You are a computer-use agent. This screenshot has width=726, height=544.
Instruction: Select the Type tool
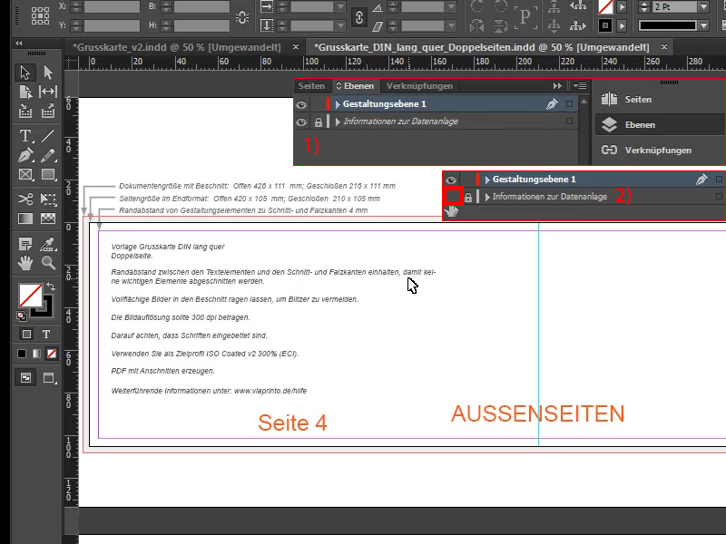(x=25, y=136)
